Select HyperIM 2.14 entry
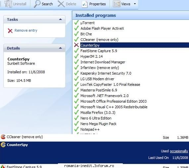This screenshot has height=168, width=189. pos(91,56)
